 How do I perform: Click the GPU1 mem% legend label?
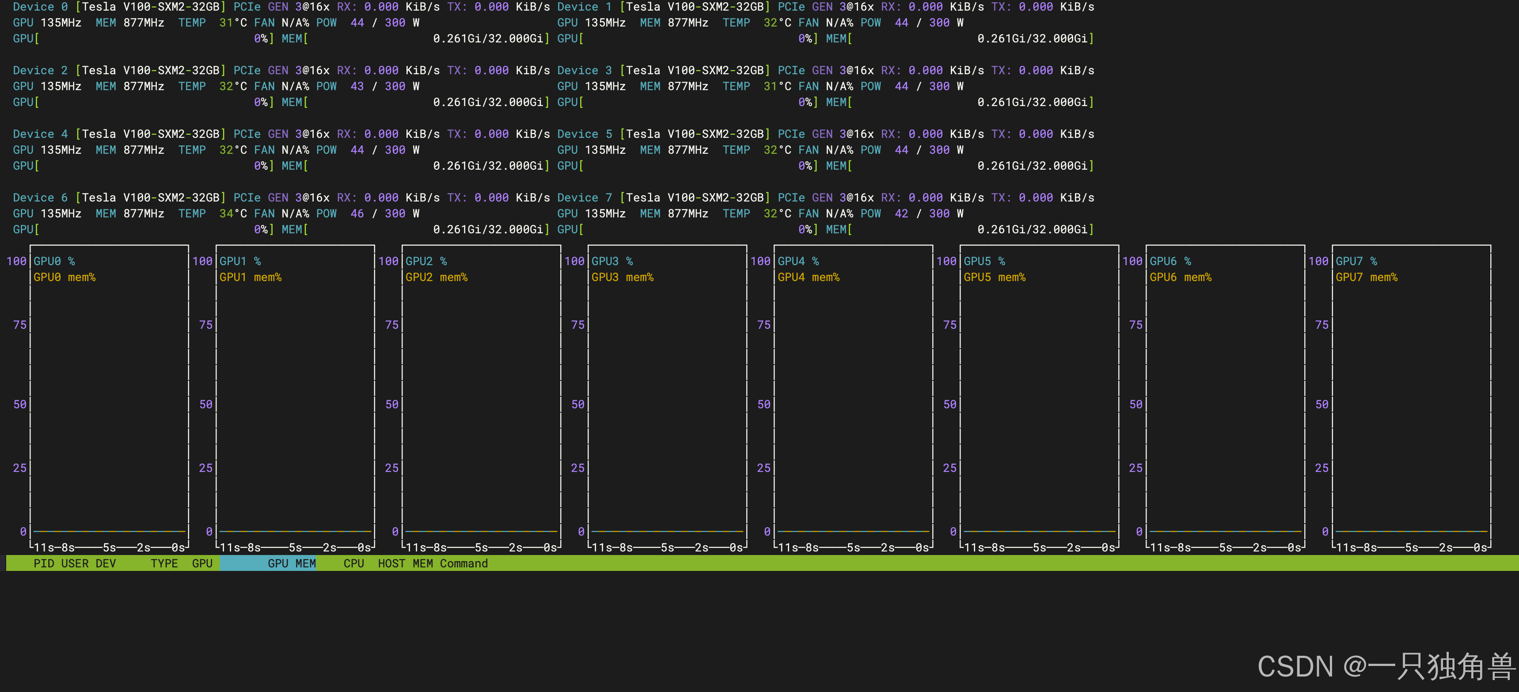click(x=250, y=277)
